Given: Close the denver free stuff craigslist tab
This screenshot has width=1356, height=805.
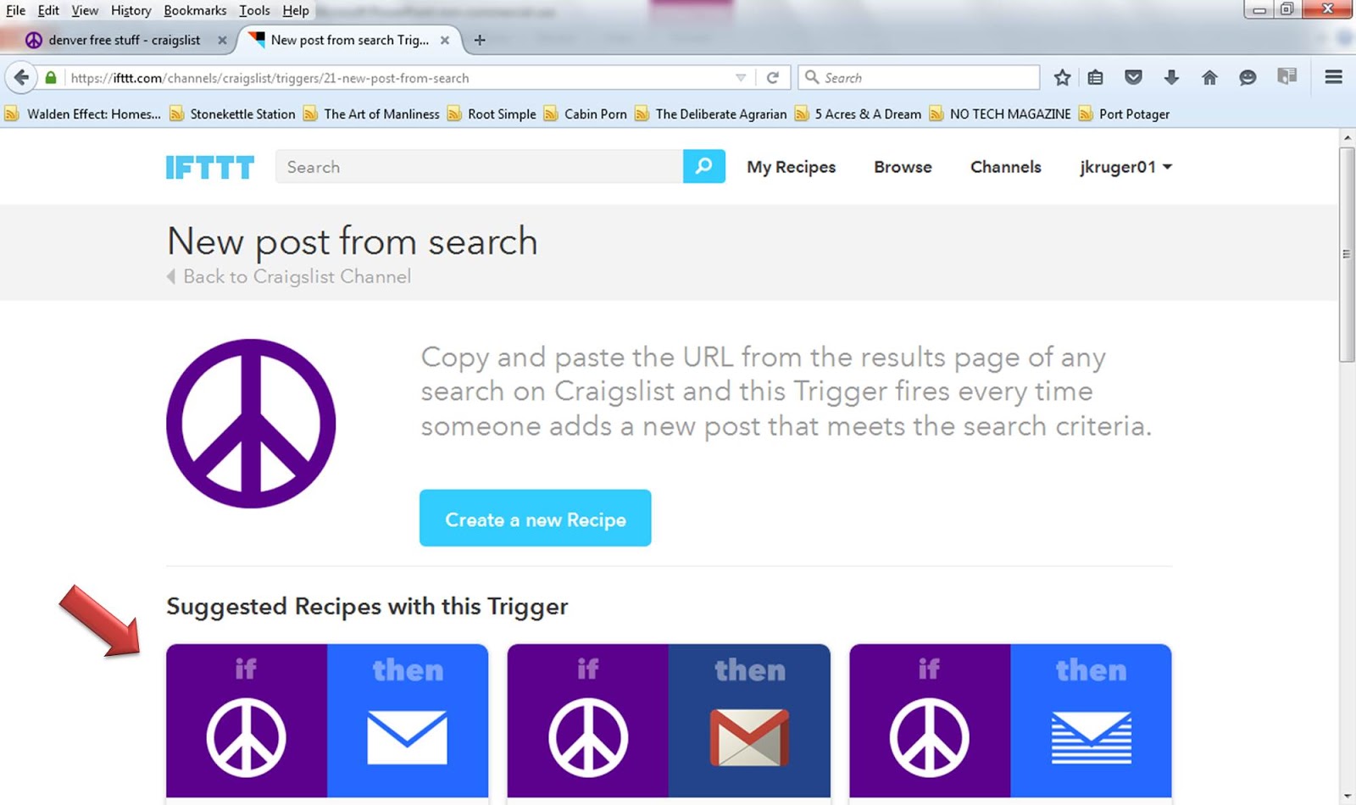Looking at the screenshot, I should tap(222, 40).
